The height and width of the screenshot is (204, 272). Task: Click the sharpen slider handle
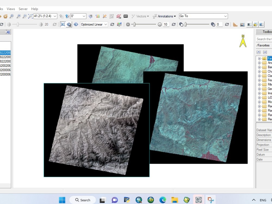134,24
